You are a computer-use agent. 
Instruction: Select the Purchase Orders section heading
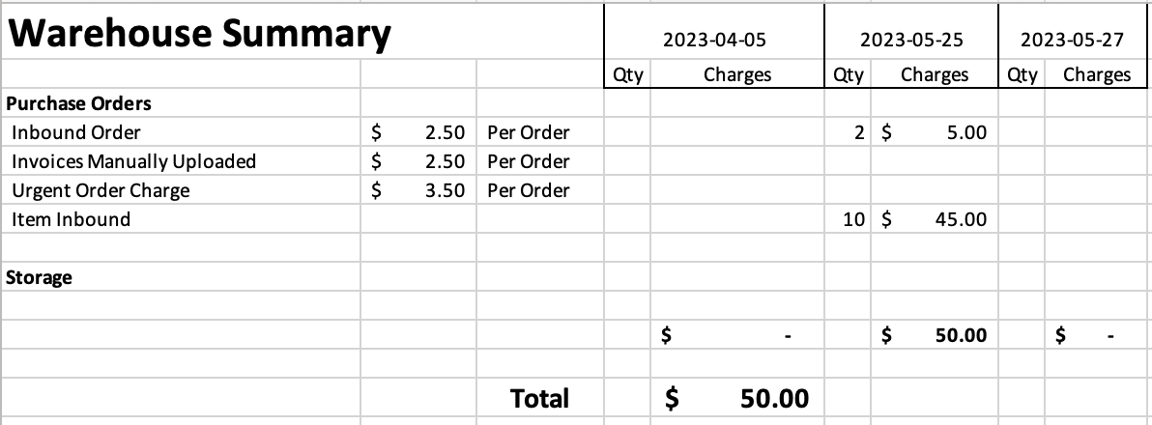79,103
